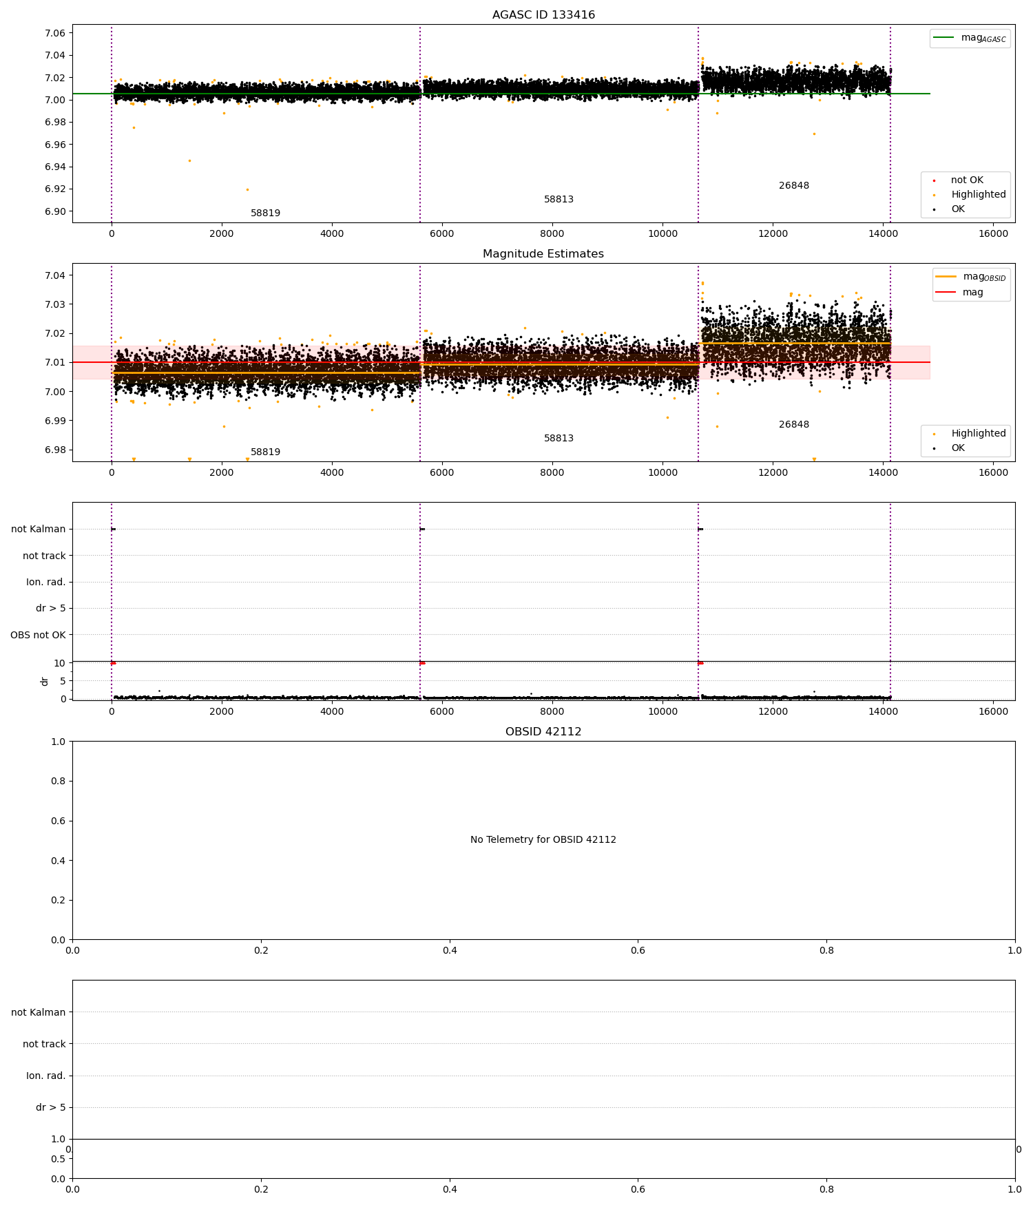Click the 0.8 y-axis tick of OBSID 42112 plot
The height and width of the screenshot is (1205, 1033).
[x=59, y=782]
